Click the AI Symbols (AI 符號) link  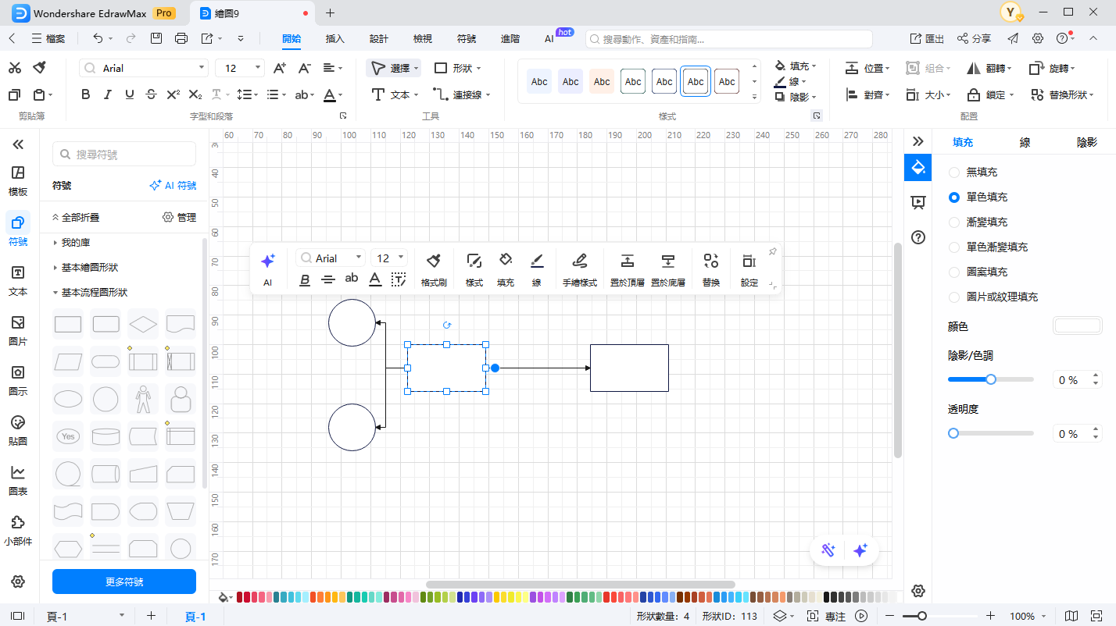(x=173, y=186)
